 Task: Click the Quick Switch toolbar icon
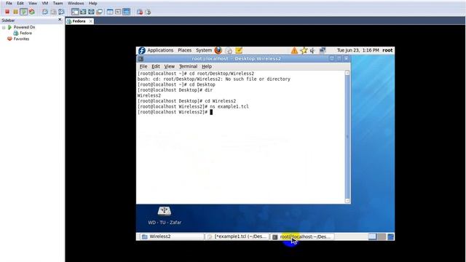tap(83, 12)
